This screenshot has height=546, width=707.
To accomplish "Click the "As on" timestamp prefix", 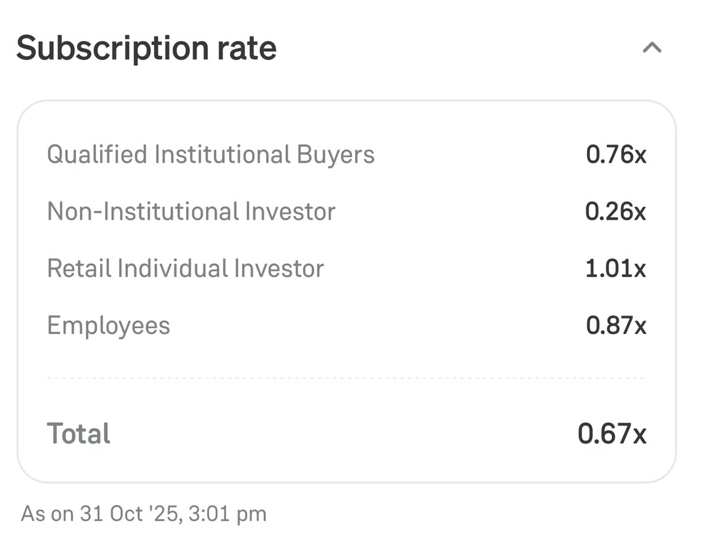I will pos(47,514).
